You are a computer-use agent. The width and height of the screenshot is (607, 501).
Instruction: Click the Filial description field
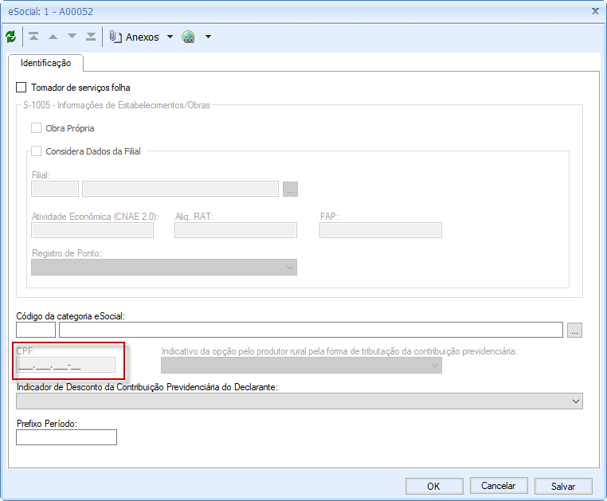tap(180, 189)
